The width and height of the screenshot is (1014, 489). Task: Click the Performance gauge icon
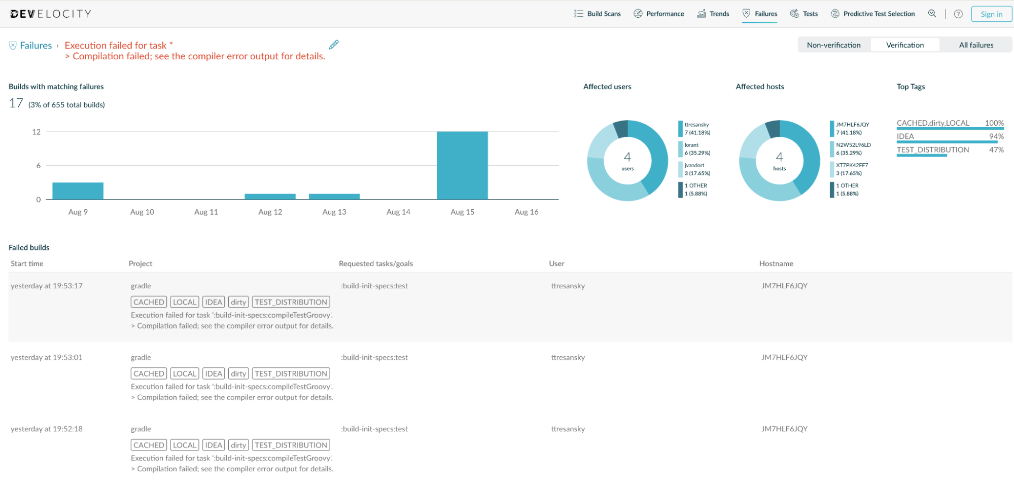point(638,14)
